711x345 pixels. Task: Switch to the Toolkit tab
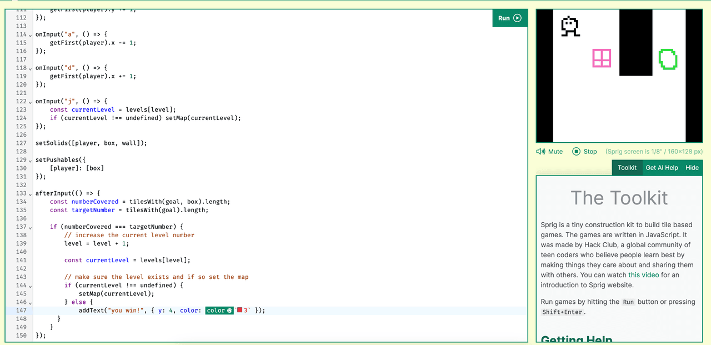[627, 168]
